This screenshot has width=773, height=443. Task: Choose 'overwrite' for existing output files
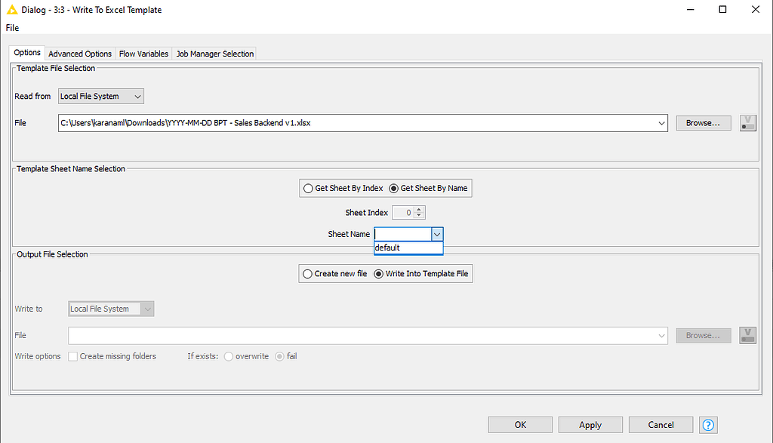tap(228, 356)
